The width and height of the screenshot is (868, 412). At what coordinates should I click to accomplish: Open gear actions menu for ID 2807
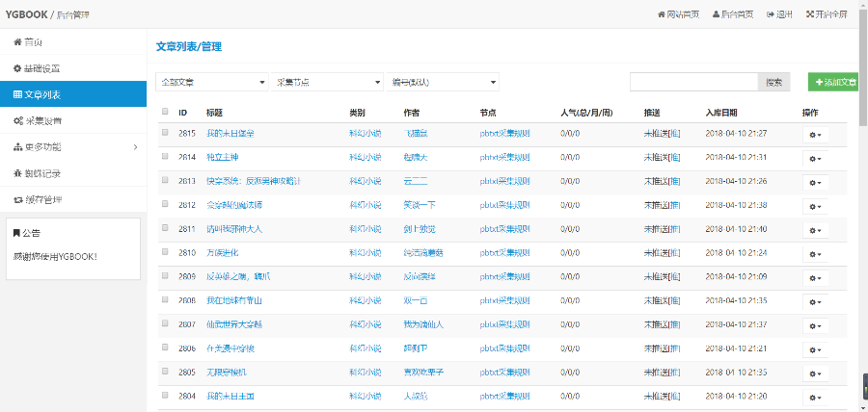(x=815, y=325)
